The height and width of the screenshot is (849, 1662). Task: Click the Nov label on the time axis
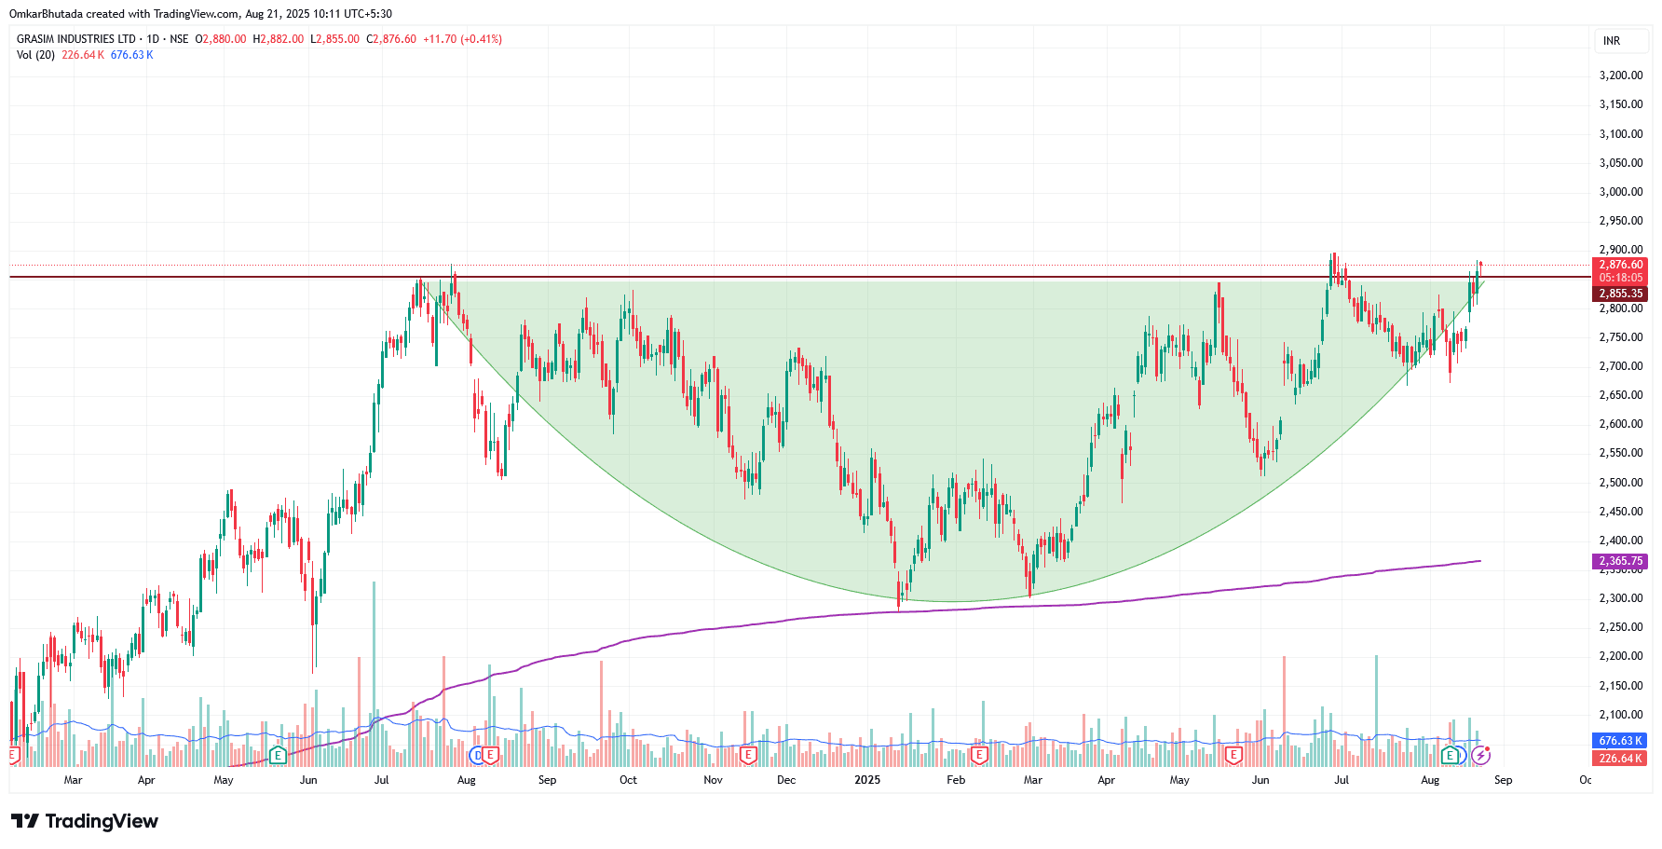point(713,780)
